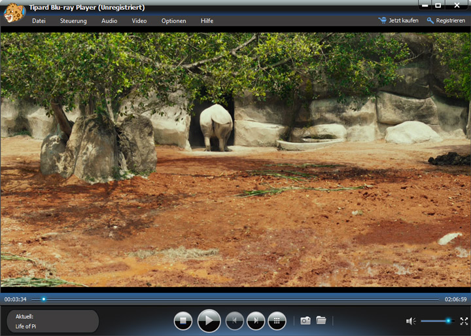Click elapsed time 00:03:34
This screenshot has height=336, width=471.
[x=15, y=299]
